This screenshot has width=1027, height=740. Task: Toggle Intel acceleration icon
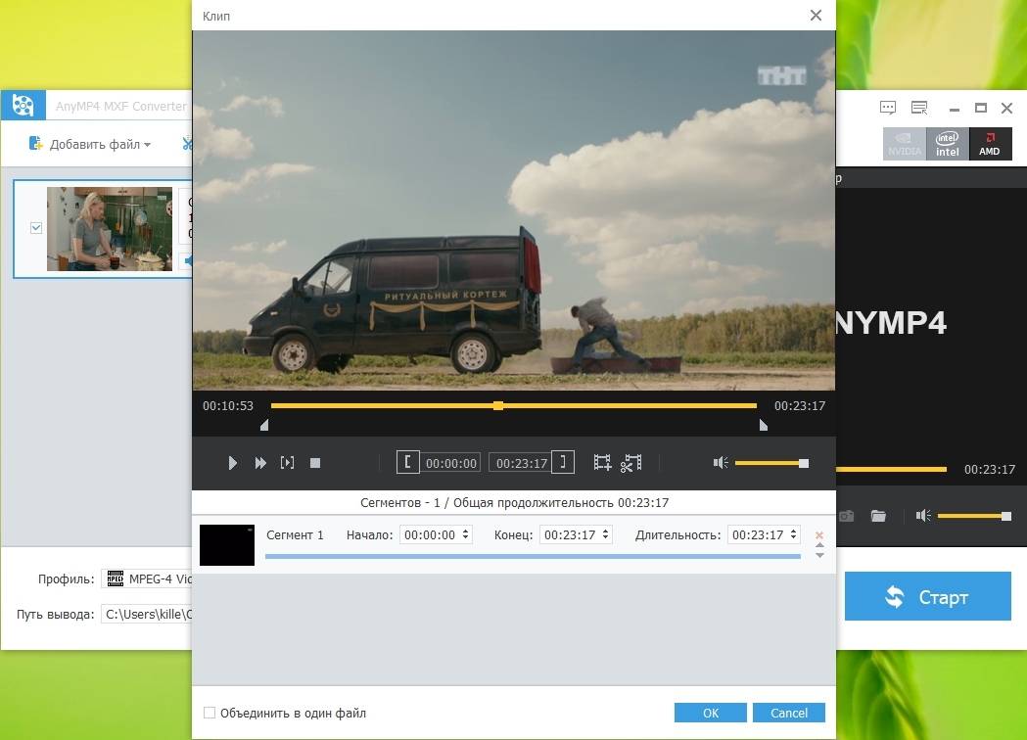(947, 144)
